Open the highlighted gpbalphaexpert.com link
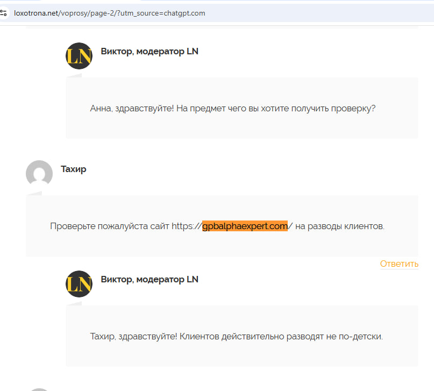 (245, 226)
